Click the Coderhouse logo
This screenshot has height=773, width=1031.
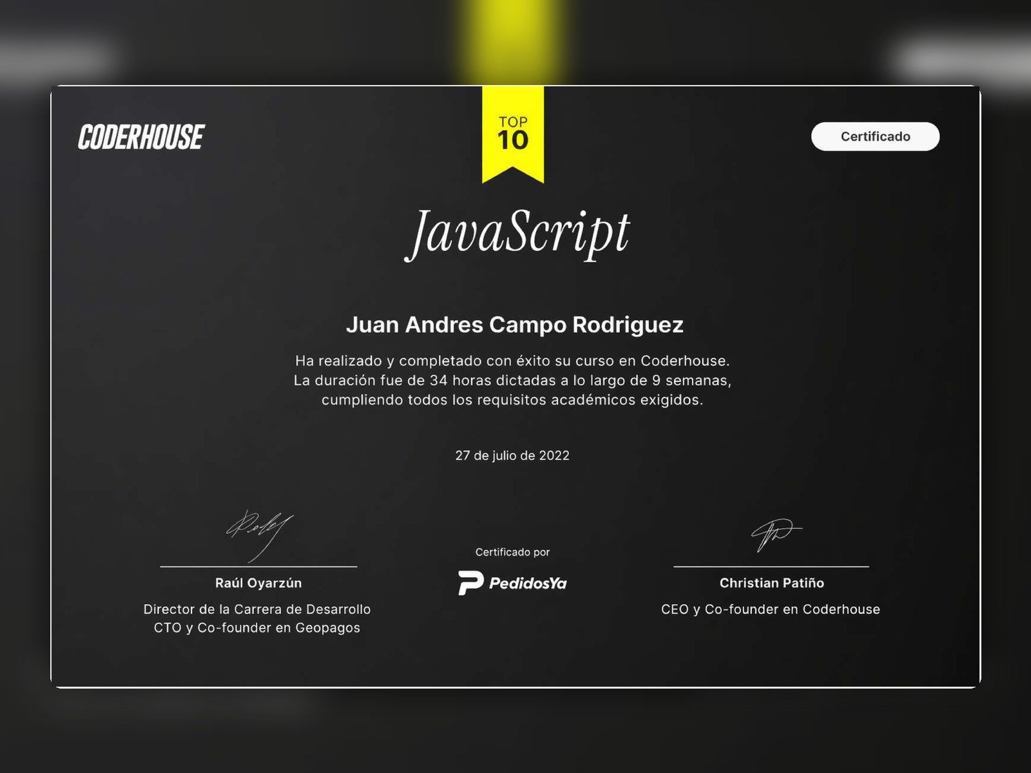click(141, 137)
